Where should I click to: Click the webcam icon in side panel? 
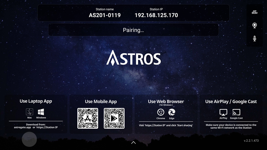pyautogui.click(x=254, y=25)
